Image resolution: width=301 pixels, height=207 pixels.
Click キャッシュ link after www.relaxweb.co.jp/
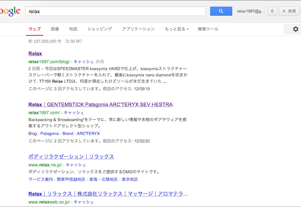(x=84, y=202)
